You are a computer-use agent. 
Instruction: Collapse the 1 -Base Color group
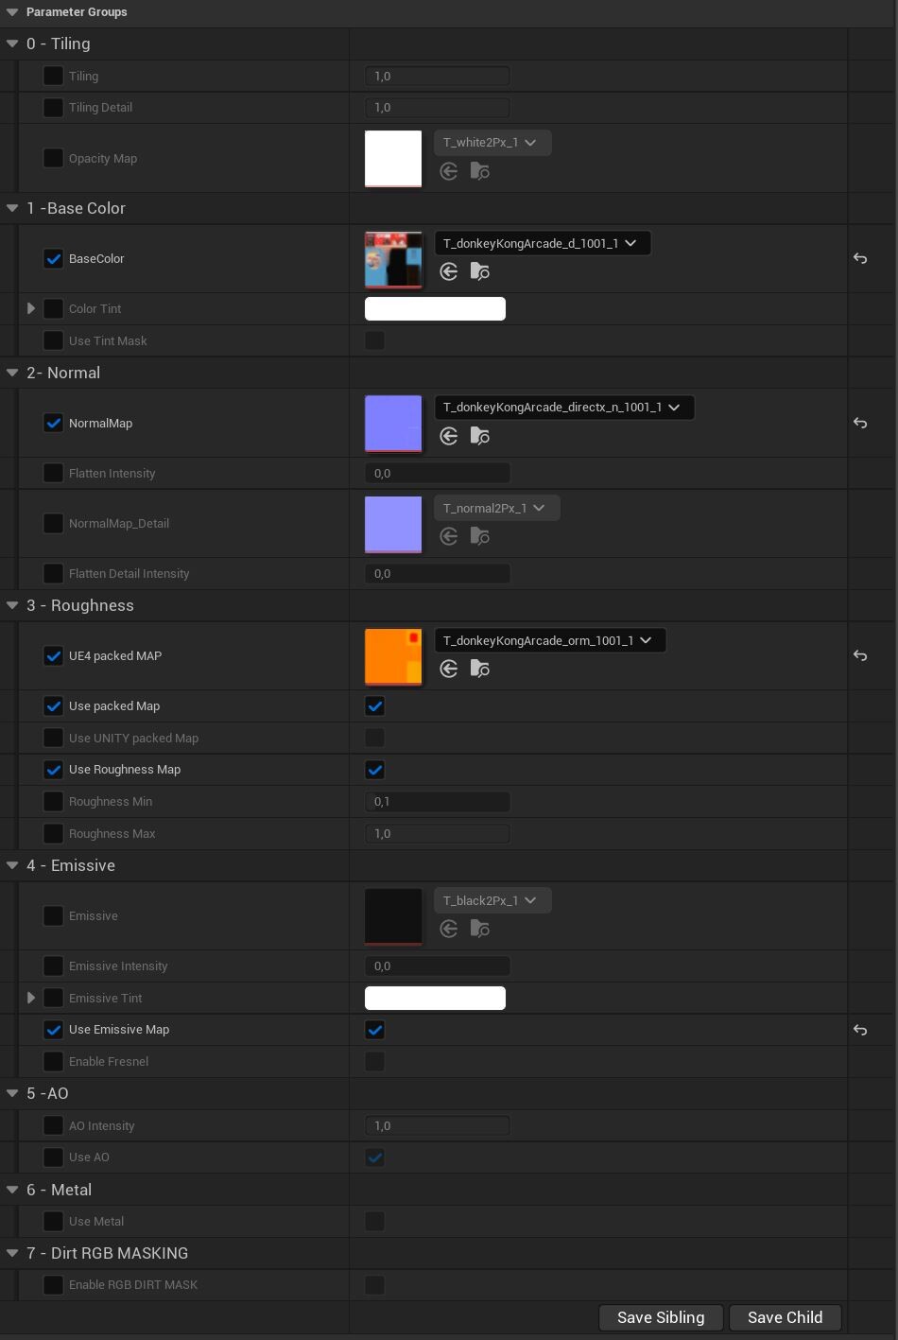[12, 208]
